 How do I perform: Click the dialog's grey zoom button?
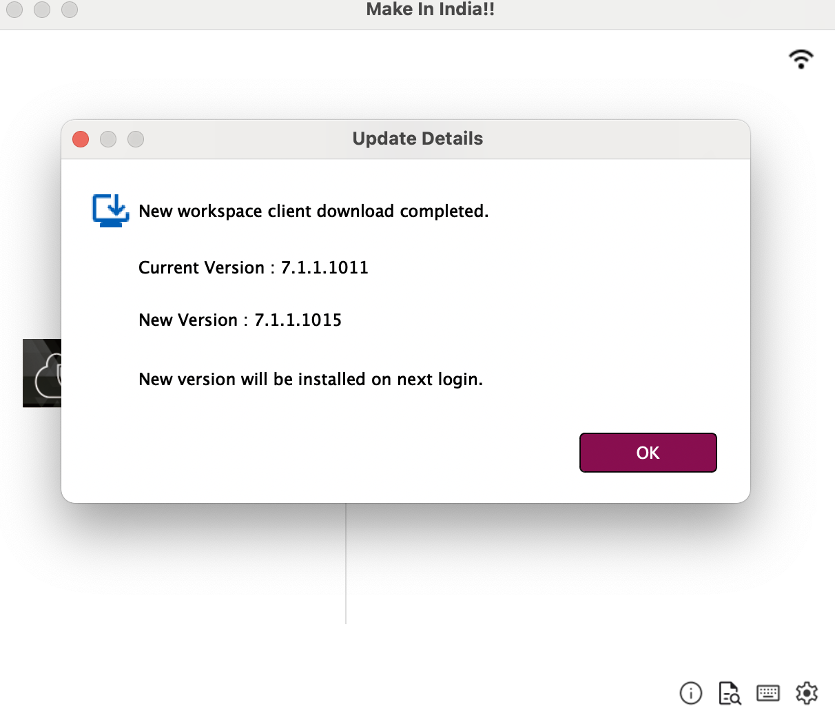point(136,139)
